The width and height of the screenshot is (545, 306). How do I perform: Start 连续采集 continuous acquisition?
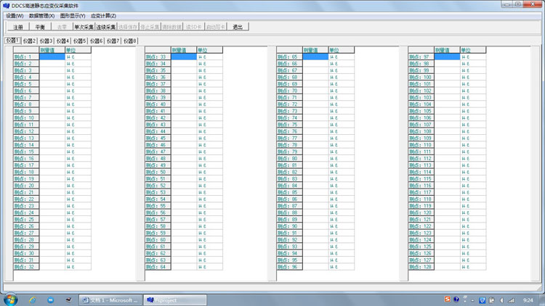click(x=106, y=27)
